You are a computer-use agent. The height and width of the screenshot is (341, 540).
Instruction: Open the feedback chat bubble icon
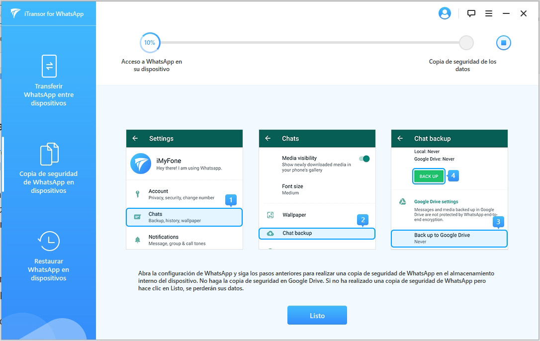tap(471, 13)
